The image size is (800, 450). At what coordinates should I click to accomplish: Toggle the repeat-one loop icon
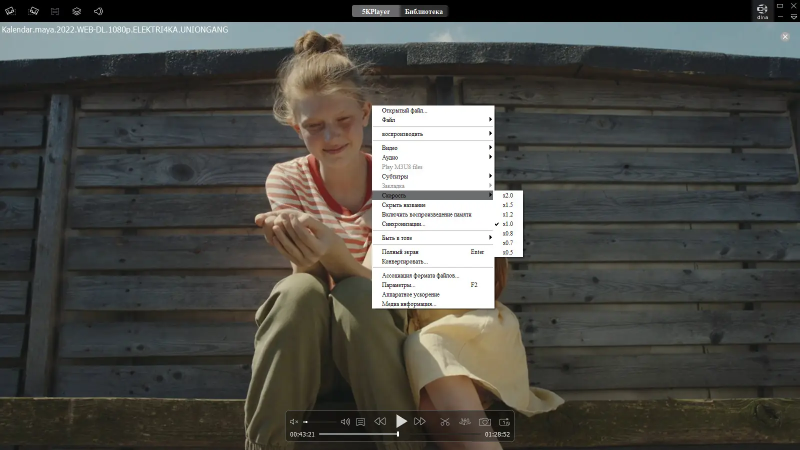tap(504, 422)
